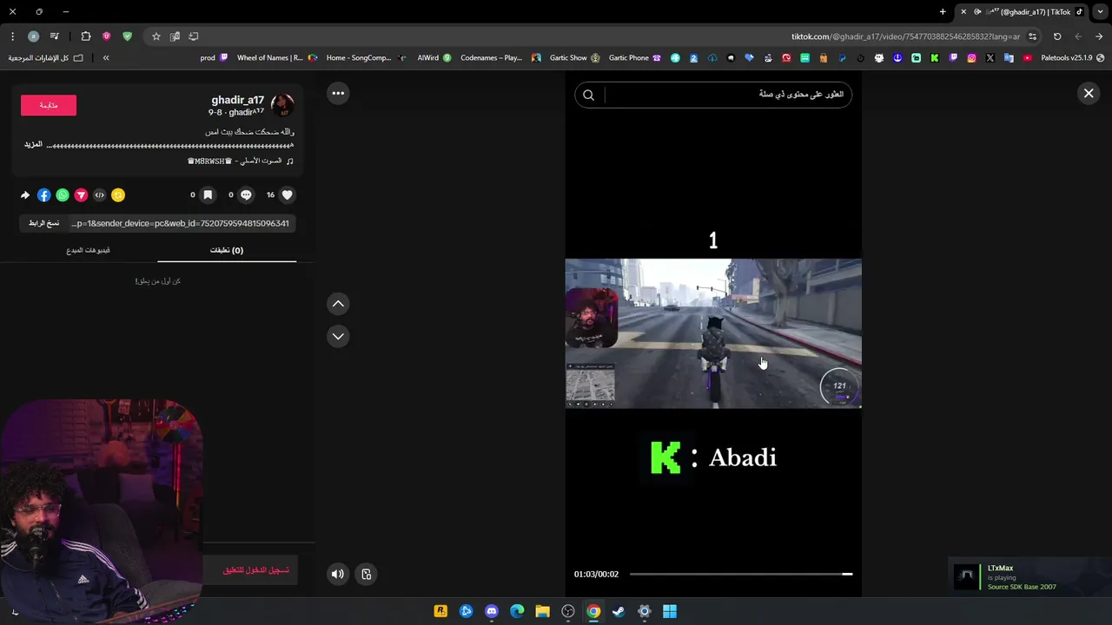Open the ghadir_a17 username link
Screen dimensions: 1112x625
(x=238, y=100)
